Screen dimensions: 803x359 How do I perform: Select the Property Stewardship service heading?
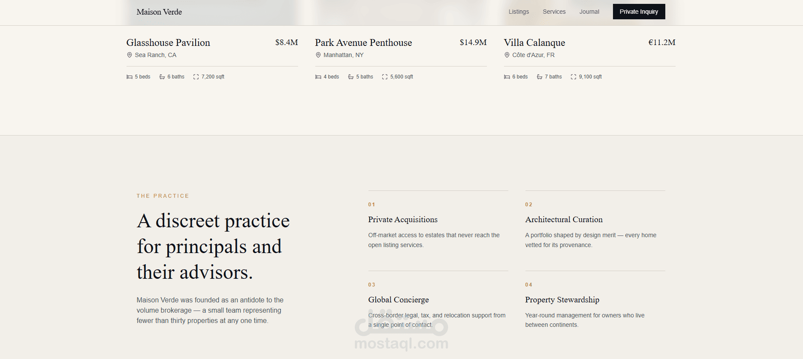click(x=562, y=300)
